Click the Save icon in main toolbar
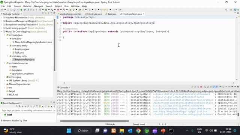The height and width of the screenshot is (135, 240). (8, 10)
